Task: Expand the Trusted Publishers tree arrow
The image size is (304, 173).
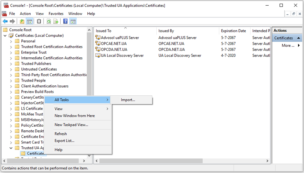Action: 11,64
